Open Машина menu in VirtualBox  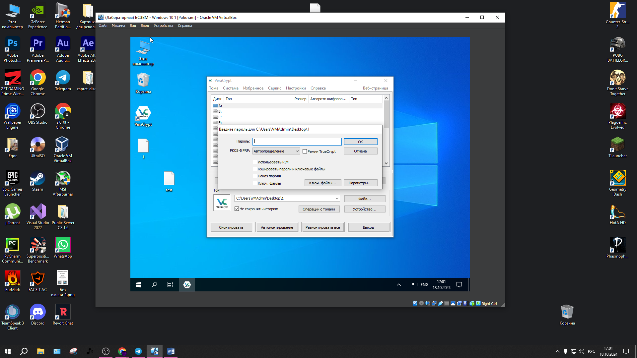pyautogui.click(x=118, y=26)
